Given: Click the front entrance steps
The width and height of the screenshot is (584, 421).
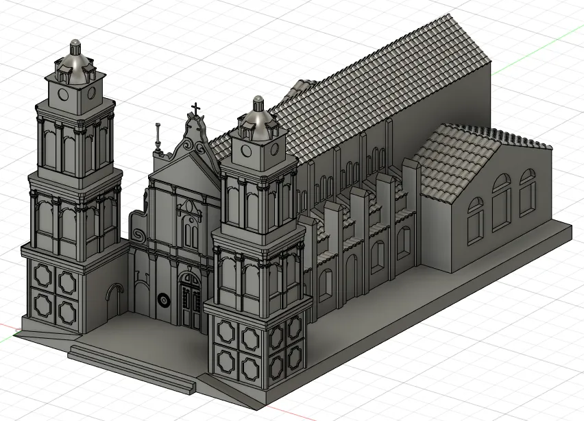Looking at the screenshot, I should [132, 368].
